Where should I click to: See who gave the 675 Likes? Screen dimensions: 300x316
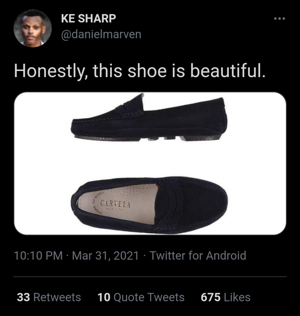tap(225, 297)
